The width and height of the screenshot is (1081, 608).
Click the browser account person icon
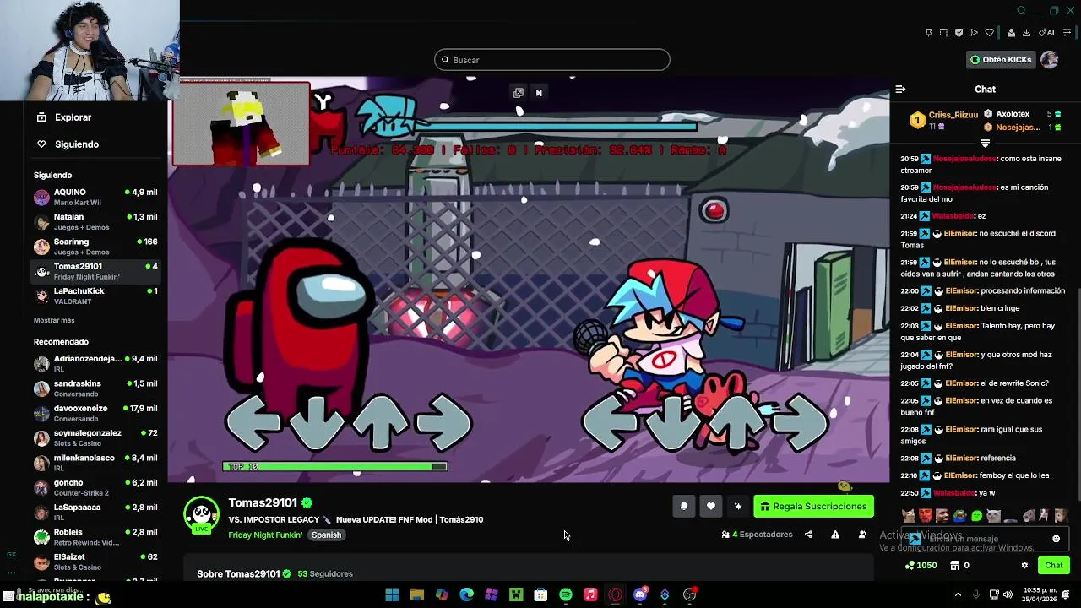click(x=1011, y=33)
